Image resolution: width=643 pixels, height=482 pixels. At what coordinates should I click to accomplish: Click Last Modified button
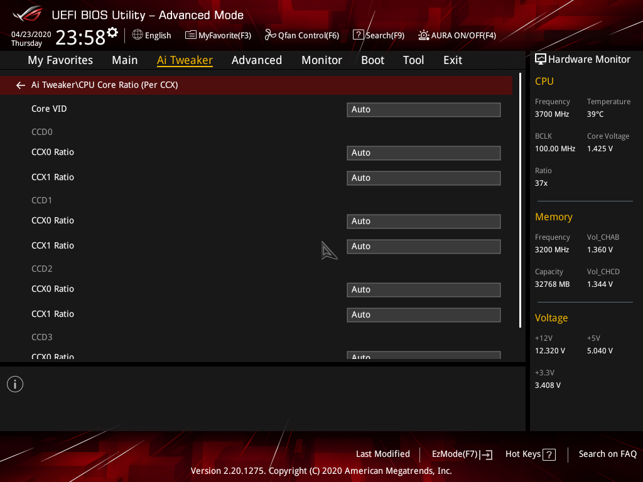[382, 454]
